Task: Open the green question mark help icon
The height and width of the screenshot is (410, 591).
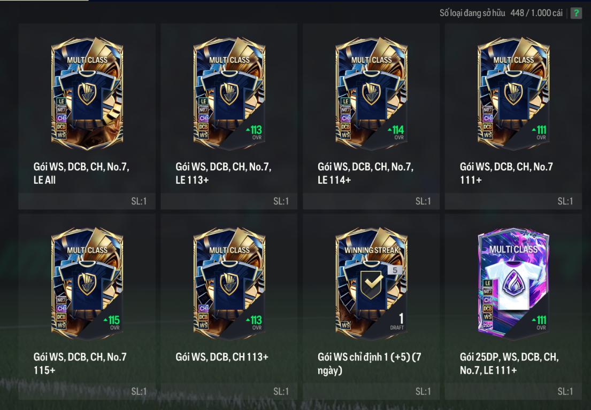Action: pyautogui.click(x=576, y=13)
